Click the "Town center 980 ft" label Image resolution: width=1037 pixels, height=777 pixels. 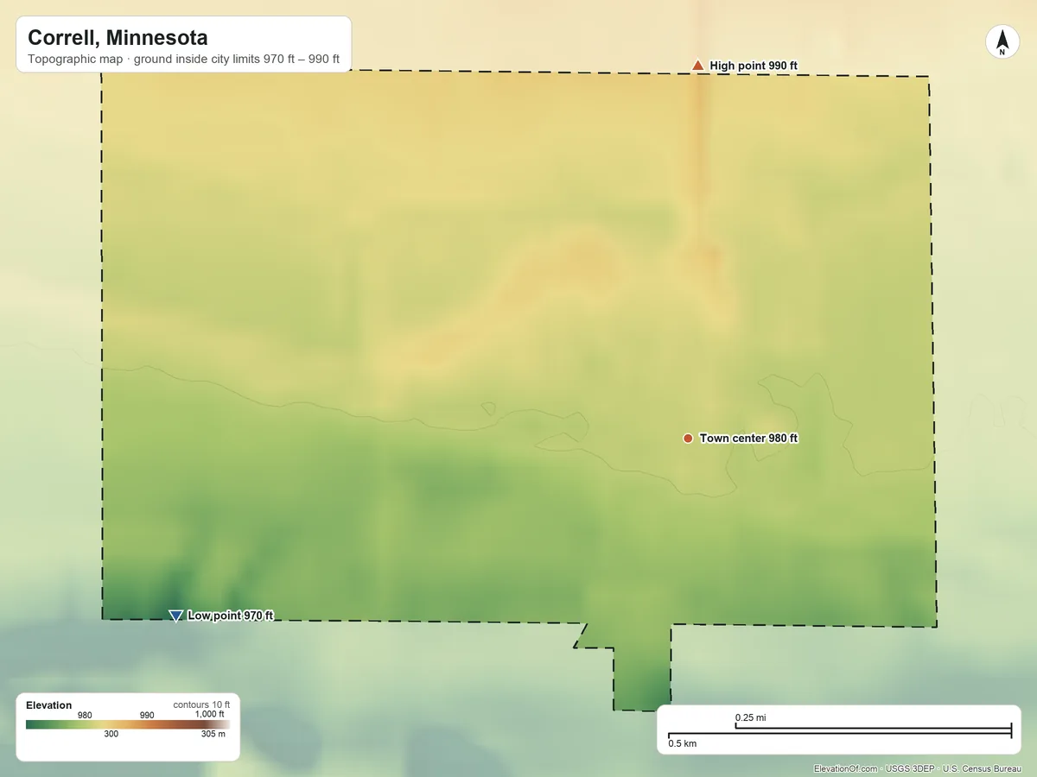coord(748,439)
